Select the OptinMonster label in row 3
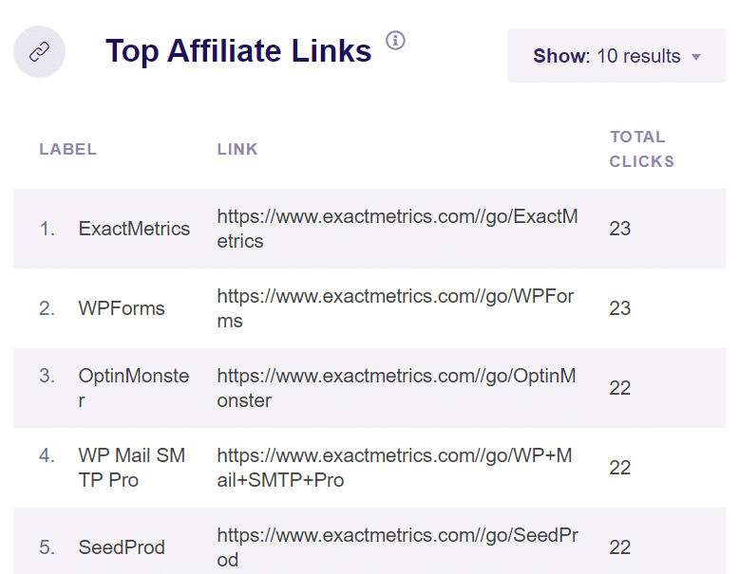 point(134,388)
